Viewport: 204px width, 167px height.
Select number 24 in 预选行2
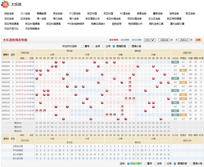point(150,127)
